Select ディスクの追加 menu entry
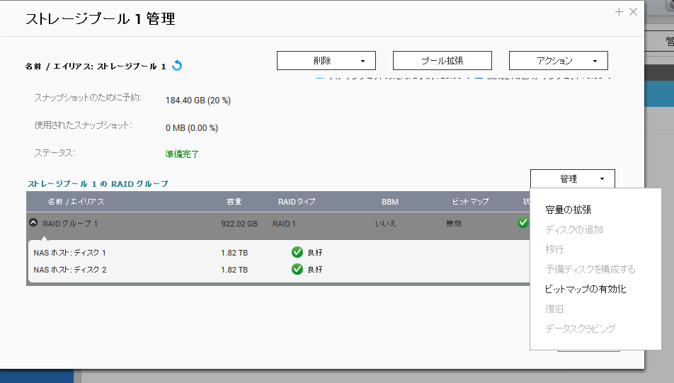 [x=574, y=229]
